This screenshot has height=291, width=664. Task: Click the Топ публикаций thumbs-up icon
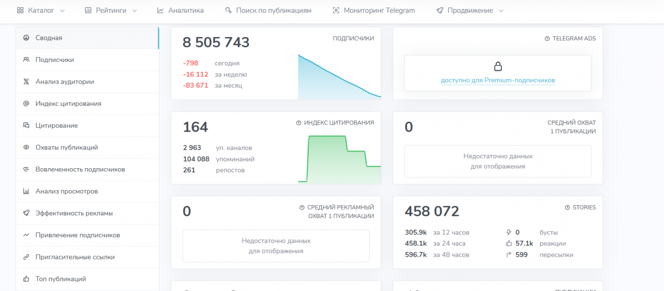point(26,279)
